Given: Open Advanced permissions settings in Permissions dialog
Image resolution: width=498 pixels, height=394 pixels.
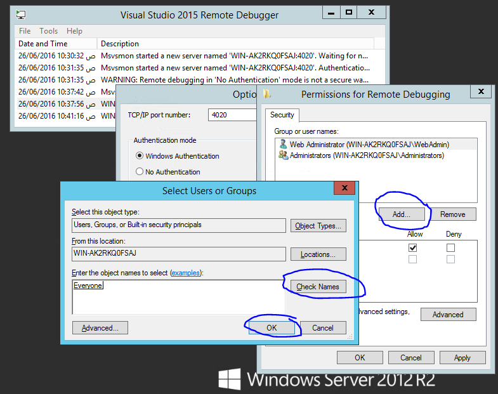Looking at the screenshot, I should click(448, 314).
